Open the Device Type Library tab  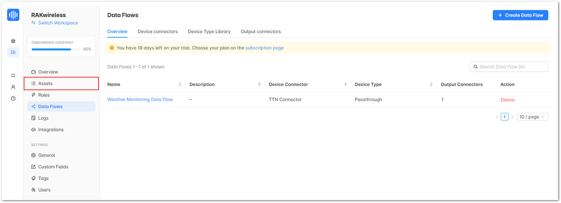tap(209, 31)
